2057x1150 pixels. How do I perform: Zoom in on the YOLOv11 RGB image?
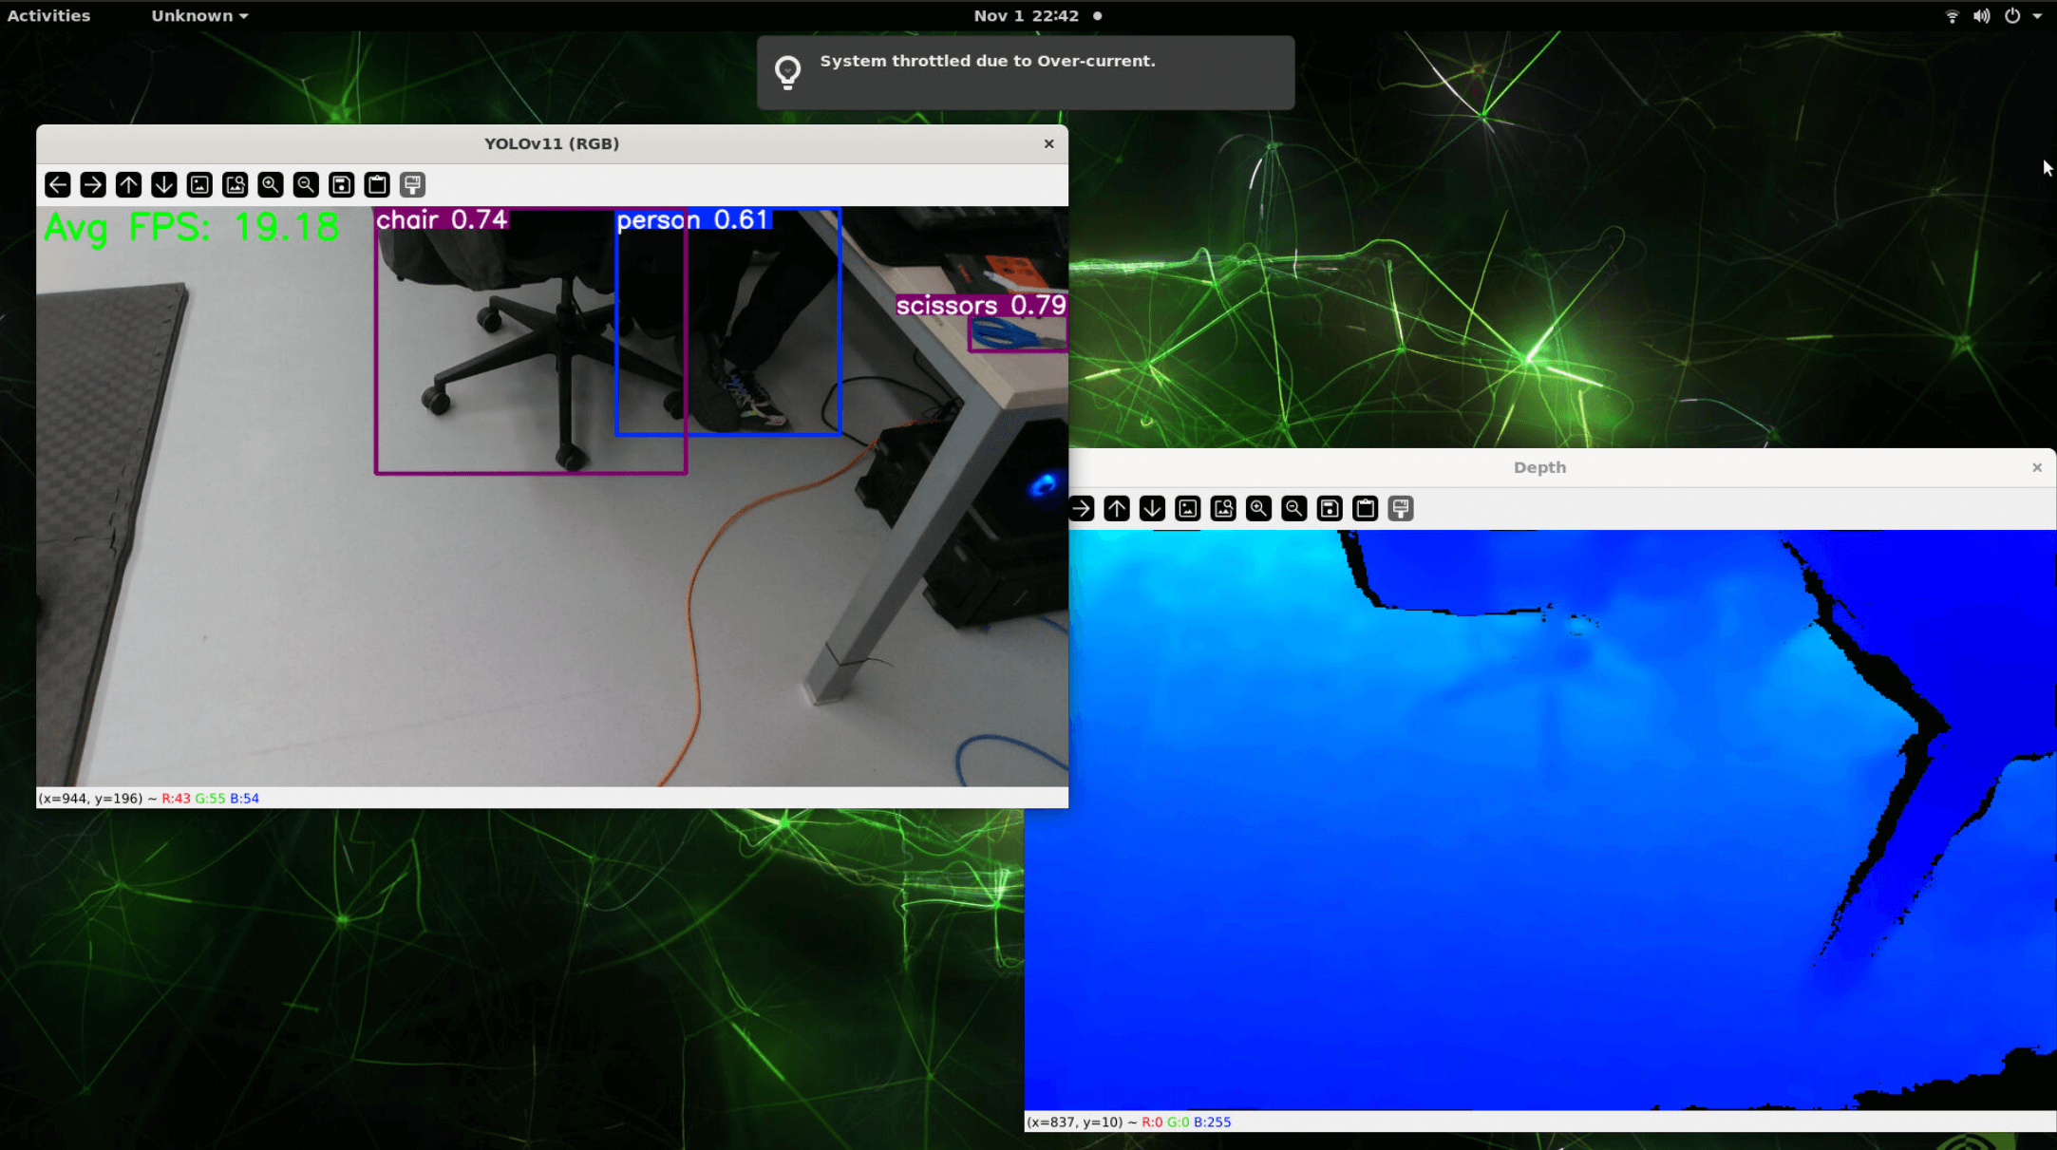click(x=271, y=184)
